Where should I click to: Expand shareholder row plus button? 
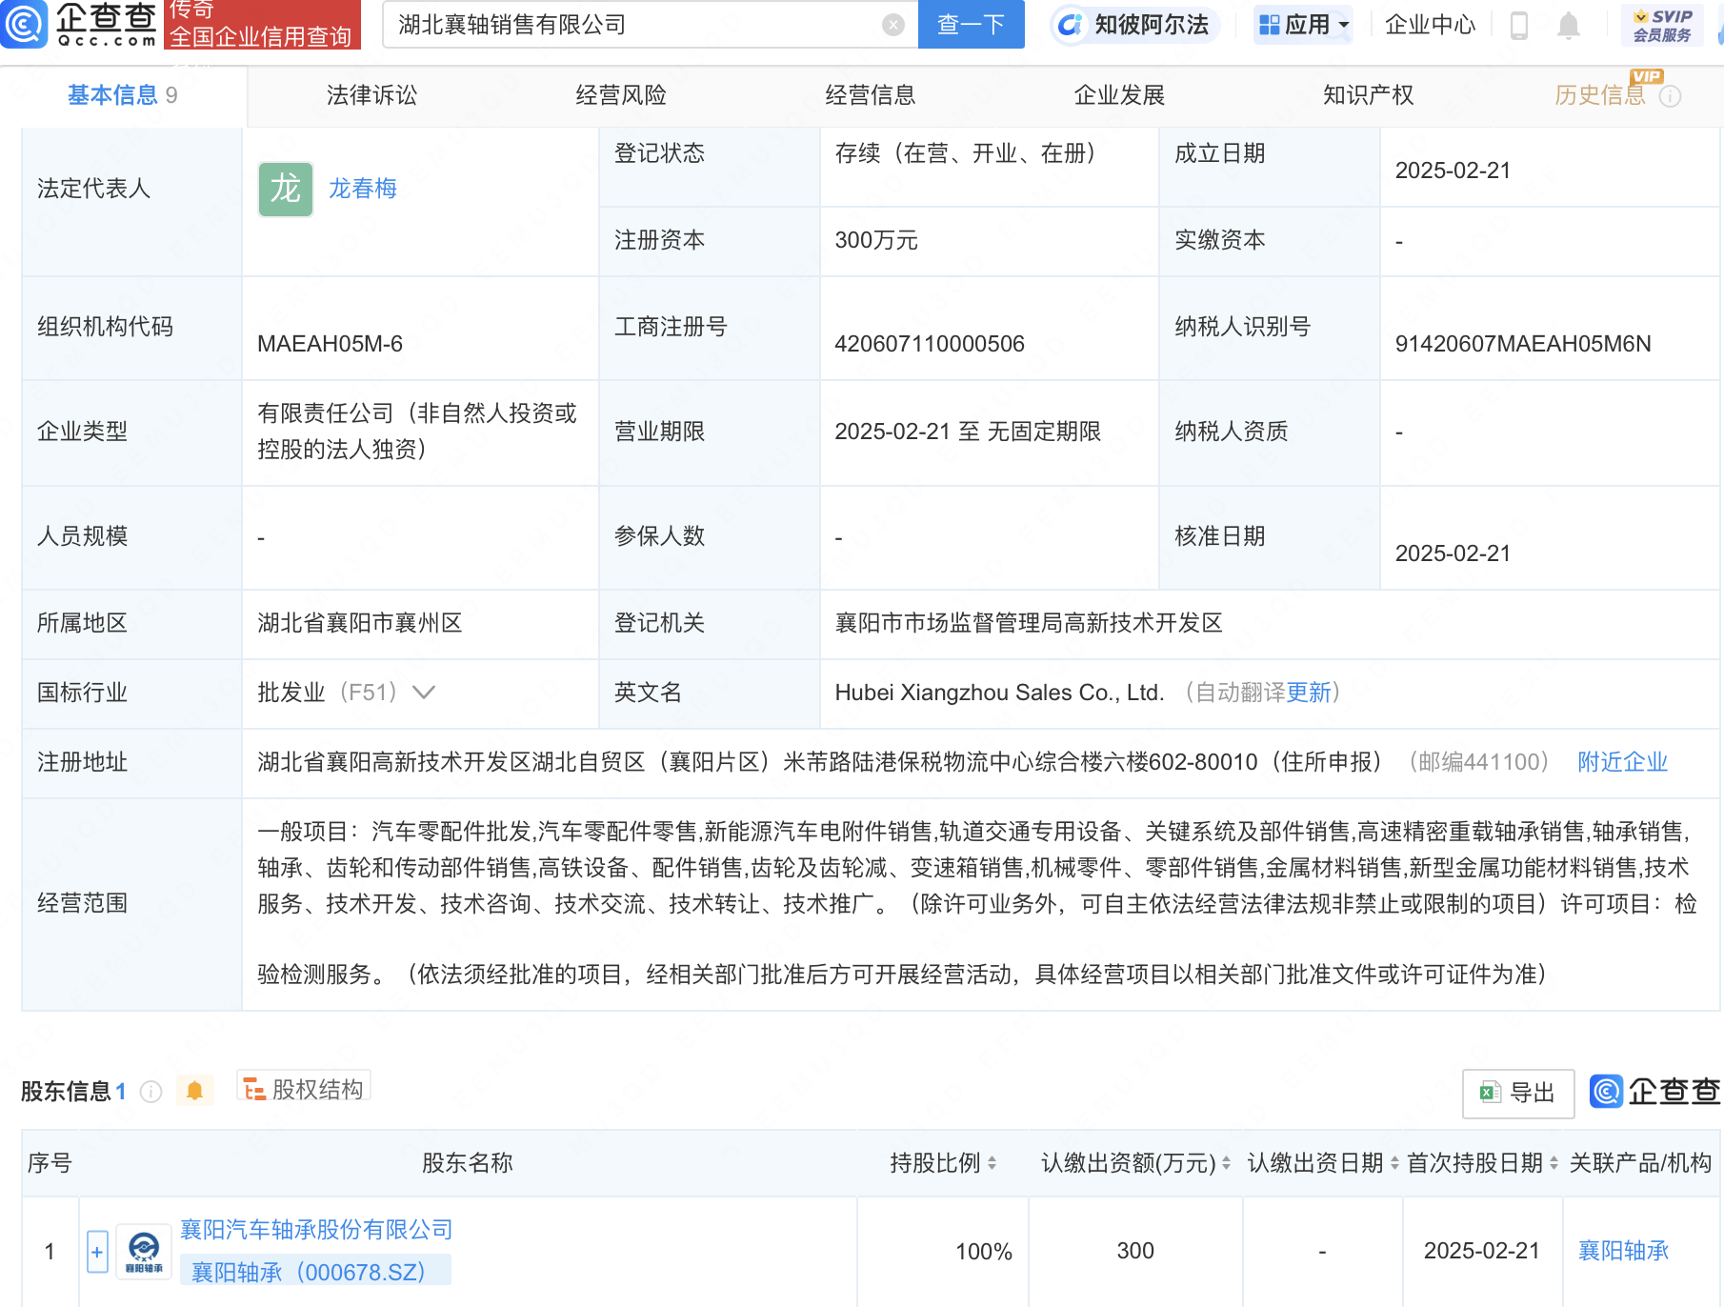tap(97, 1252)
